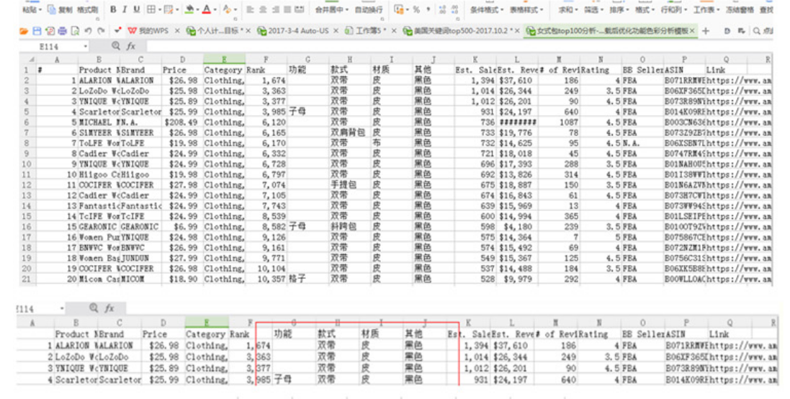Open quick access toolbar customize dropdown

click(117, 31)
